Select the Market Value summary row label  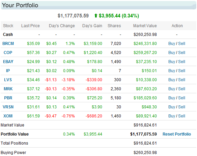click(x=12, y=125)
